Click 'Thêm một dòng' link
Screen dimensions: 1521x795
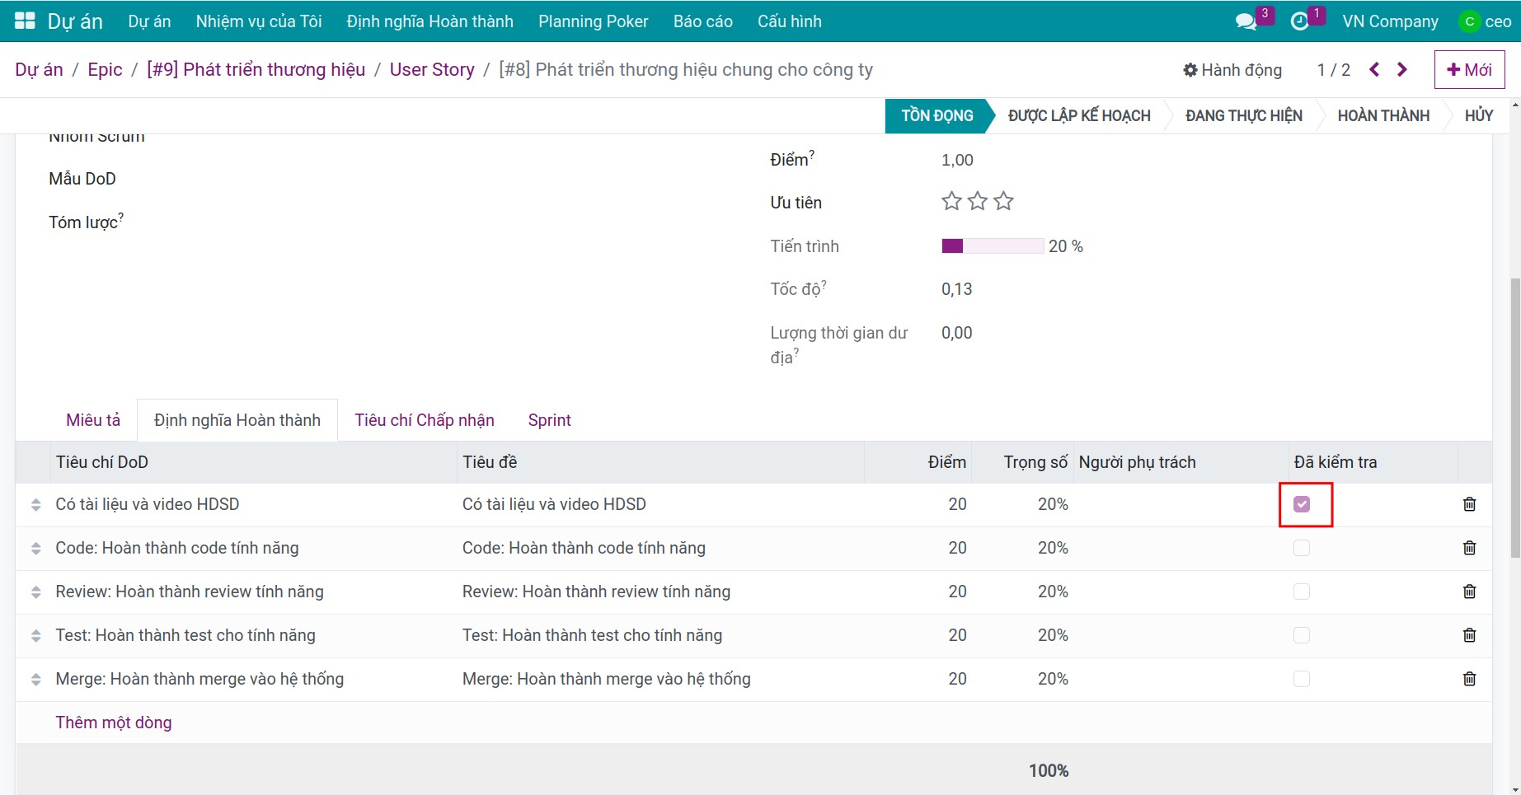tap(114, 723)
